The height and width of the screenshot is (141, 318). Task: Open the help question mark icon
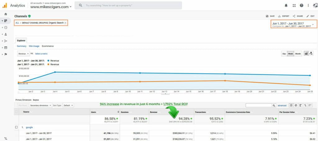pyautogui.click(x=302, y=6)
